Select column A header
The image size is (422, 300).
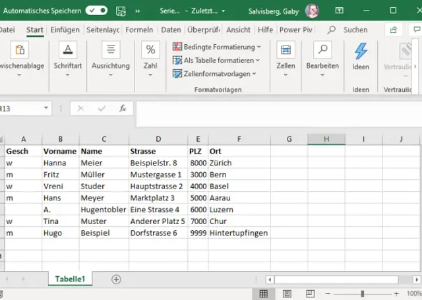click(24, 139)
